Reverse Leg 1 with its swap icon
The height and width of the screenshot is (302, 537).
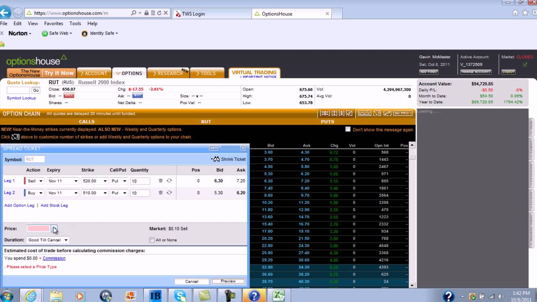pos(169,181)
